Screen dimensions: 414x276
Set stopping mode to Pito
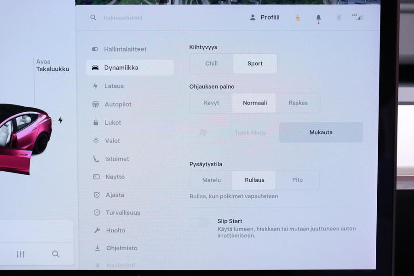pos(298,180)
